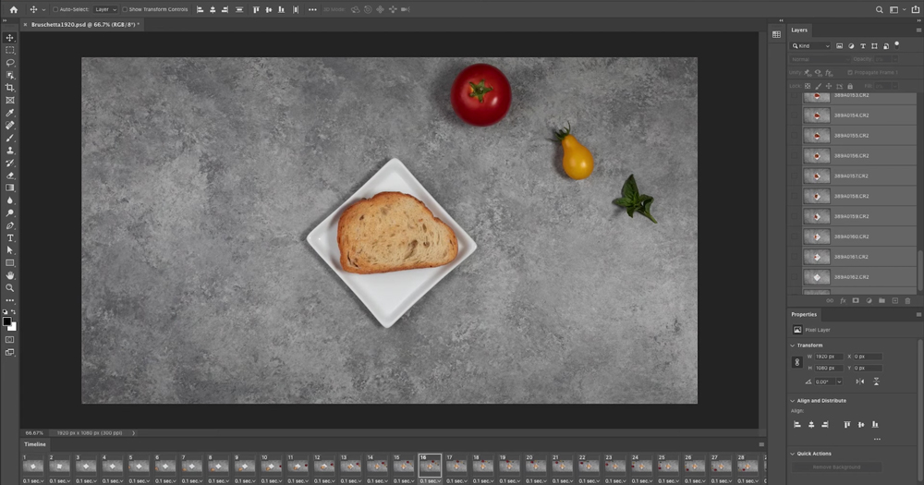924x485 pixels.
Task: Switch to the Properties panel tab
Action: (x=804, y=315)
